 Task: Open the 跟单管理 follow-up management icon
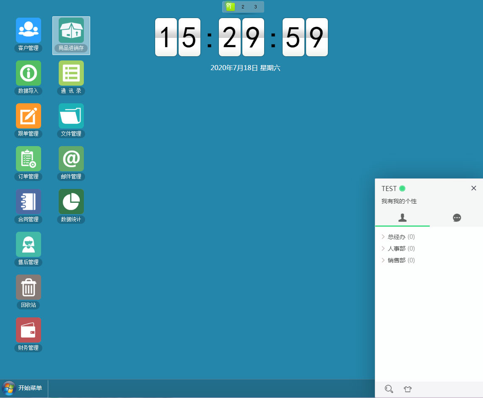click(x=29, y=116)
